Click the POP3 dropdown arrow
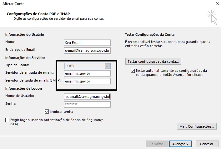Viewport: 221px width, 149px height. coord(108,66)
